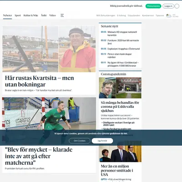Image resolution: width=182 pixels, height=182 pixels.
Task: Click the 03:11 news timestamp
Action: 103,62
